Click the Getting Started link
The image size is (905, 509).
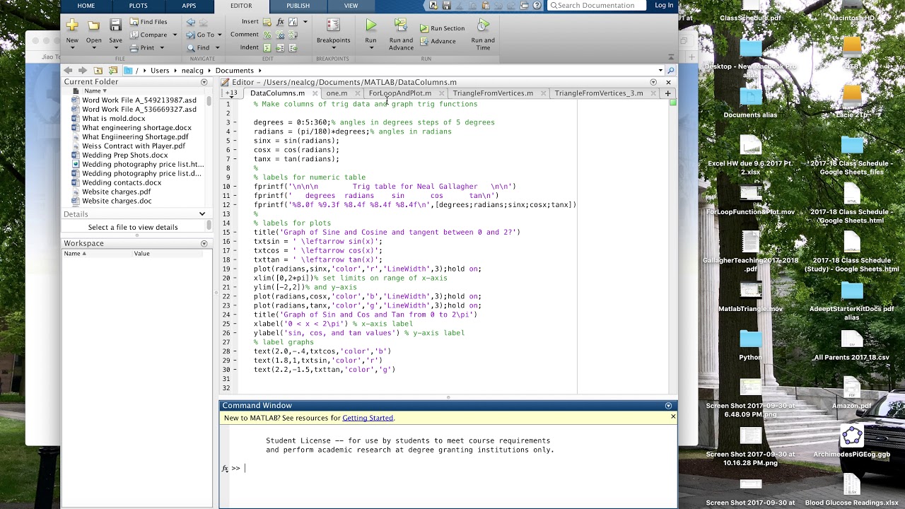(368, 418)
